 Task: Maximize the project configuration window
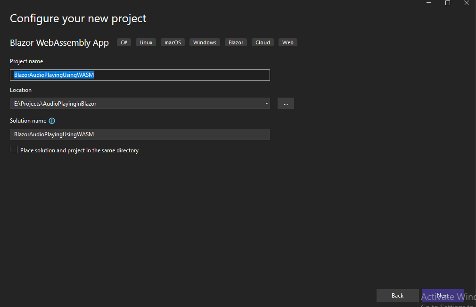448,3
